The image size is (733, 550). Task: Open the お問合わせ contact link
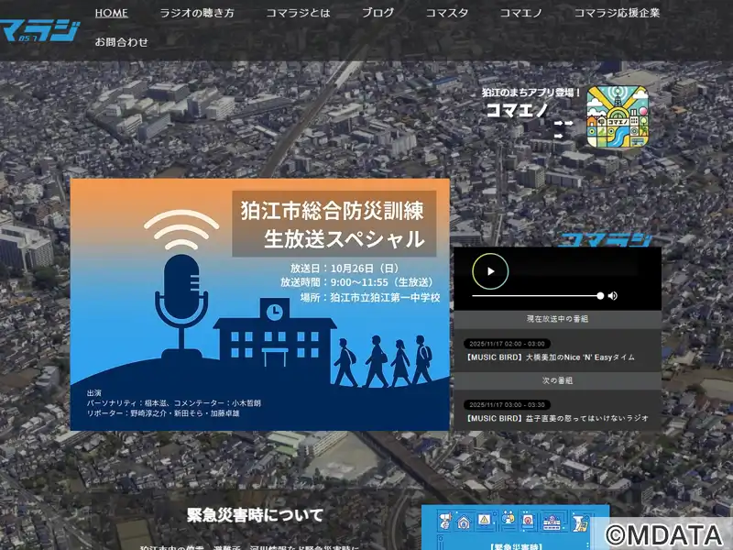(122, 41)
